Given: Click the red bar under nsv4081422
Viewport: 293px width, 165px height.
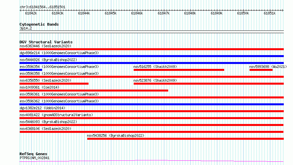Looking at the screenshot, I should [151, 118].
